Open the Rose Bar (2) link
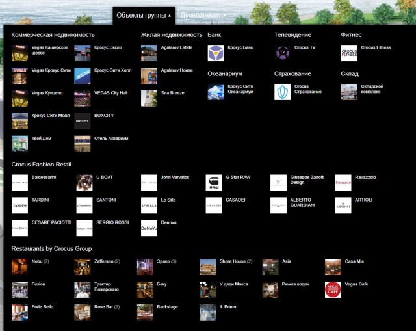 [x=107, y=307]
